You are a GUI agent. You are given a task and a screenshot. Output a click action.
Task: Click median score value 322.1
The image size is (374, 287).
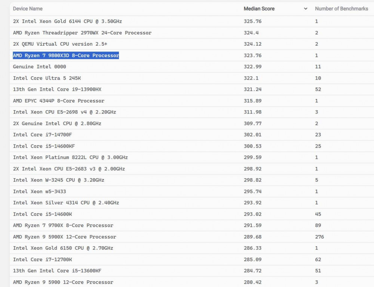tap(251, 78)
